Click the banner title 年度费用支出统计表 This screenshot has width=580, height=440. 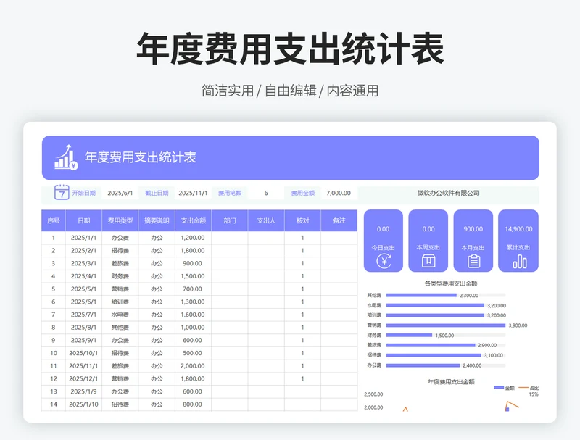[141, 157]
